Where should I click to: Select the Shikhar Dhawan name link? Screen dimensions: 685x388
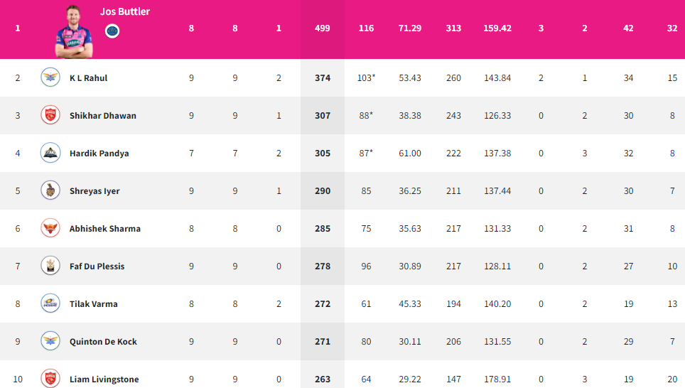102,115
